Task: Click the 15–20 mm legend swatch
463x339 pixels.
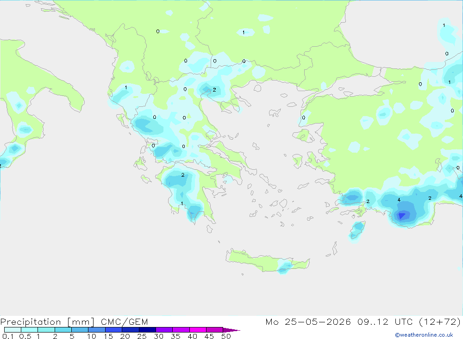Action: (113, 330)
